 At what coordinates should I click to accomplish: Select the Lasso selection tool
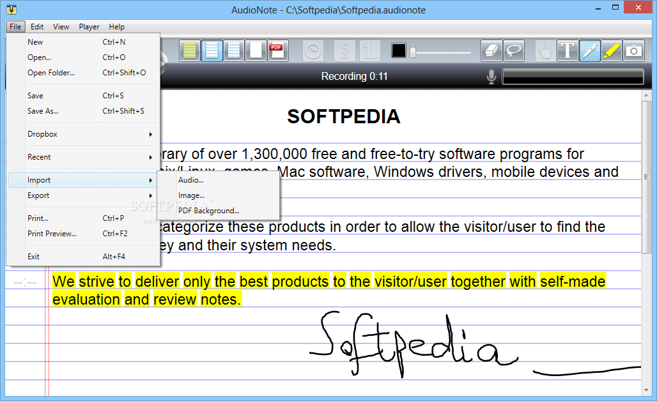click(514, 51)
